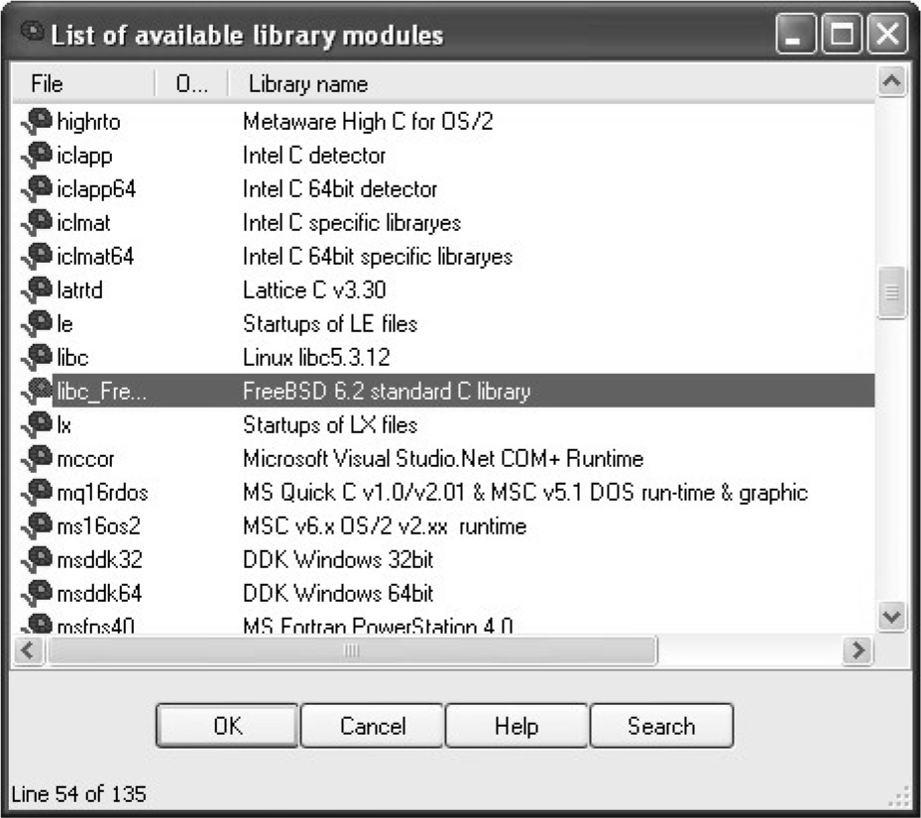The height and width of the screenshot is (818, 921).
Task: Click the icon beside highrto
Action: [37, 122]
